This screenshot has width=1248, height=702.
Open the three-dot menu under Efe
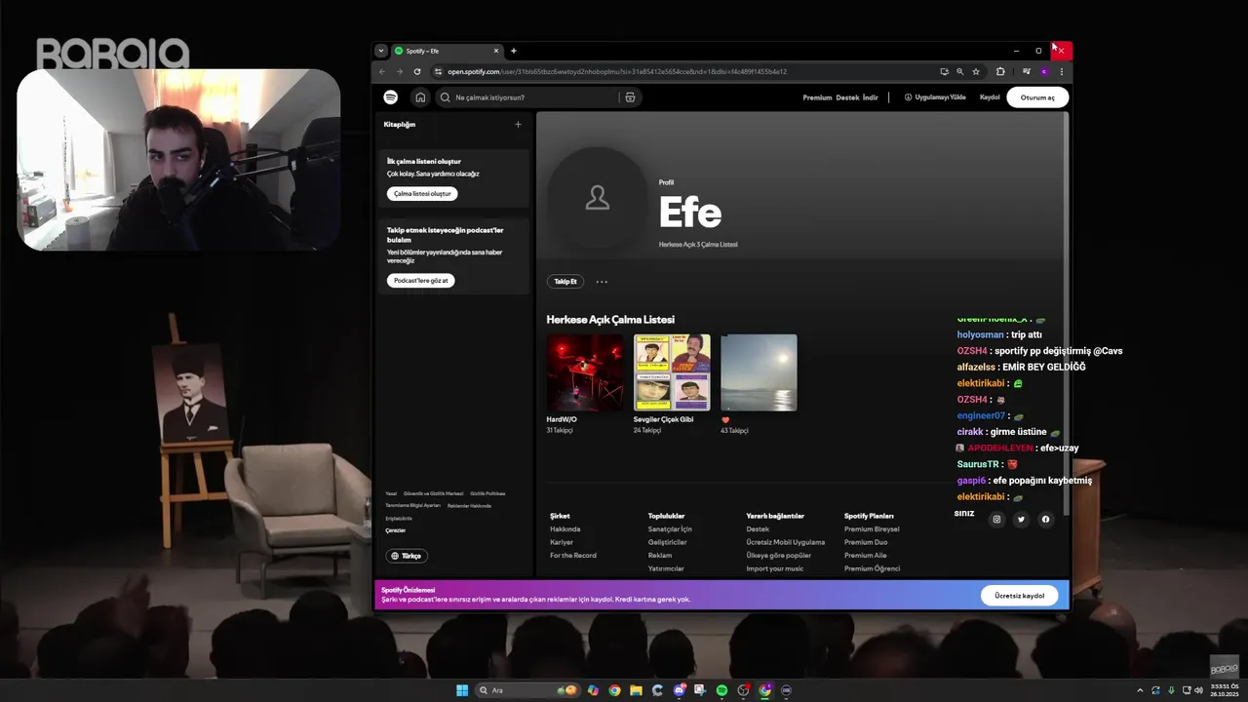click(602, 282)
